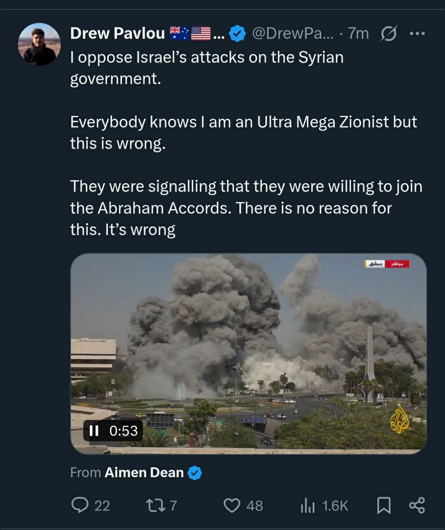
Task: Click the 0:53 video time indicator
Action: click(x=123, y=431)
